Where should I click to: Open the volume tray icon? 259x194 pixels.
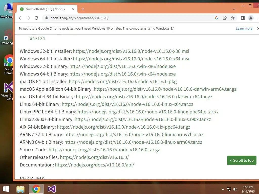[x=235, y=189]
